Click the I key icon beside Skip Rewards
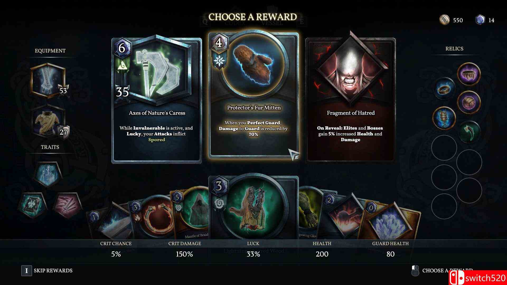Screen dimensions: 507x285 point(26,271)
